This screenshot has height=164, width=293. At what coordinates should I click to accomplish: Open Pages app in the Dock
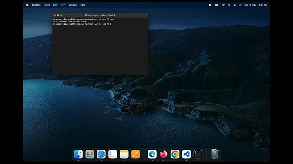tap(136, 154)
